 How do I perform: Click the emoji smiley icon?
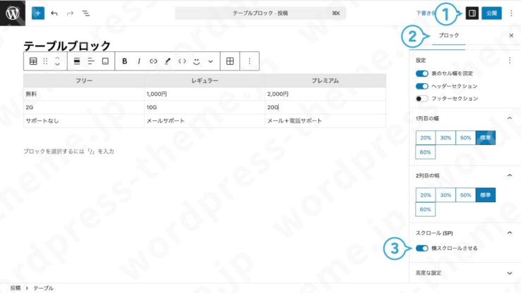(x=196, y=61)
